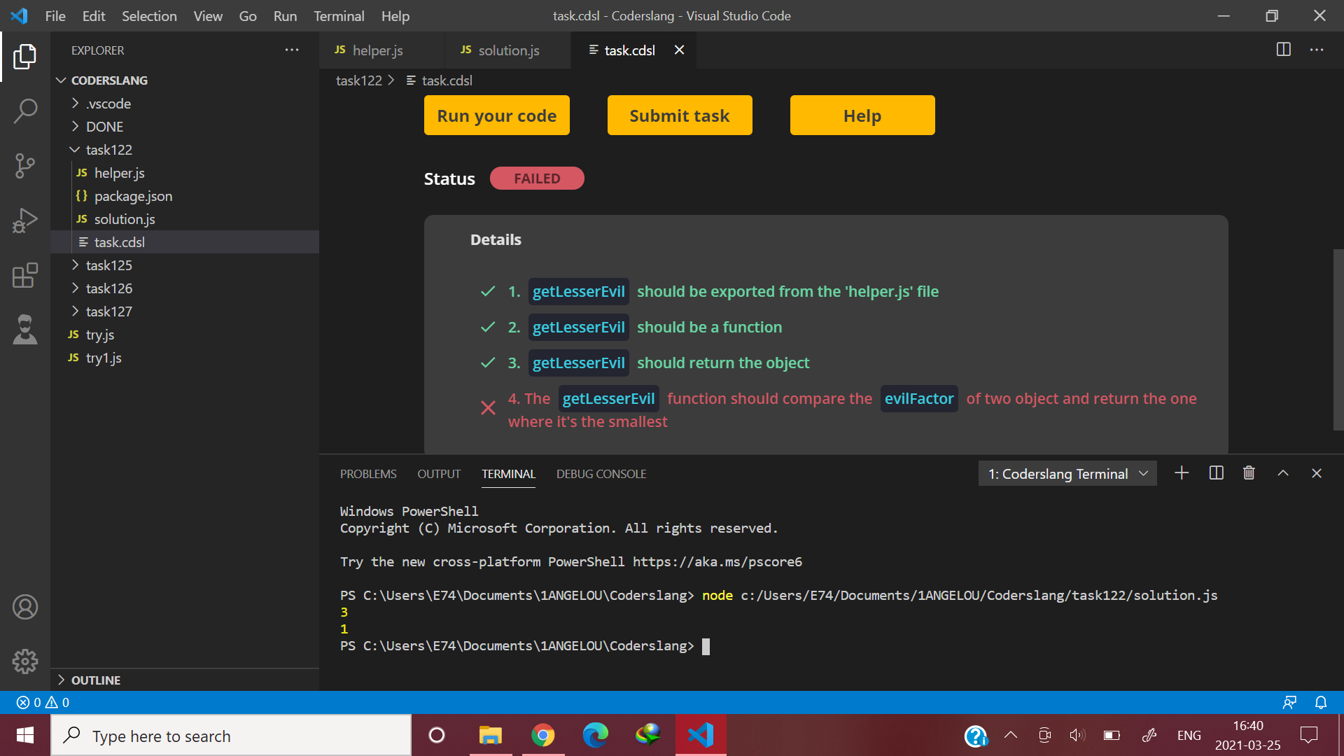
Task: Open the Run and Debug view
Action: pos(25,220)
